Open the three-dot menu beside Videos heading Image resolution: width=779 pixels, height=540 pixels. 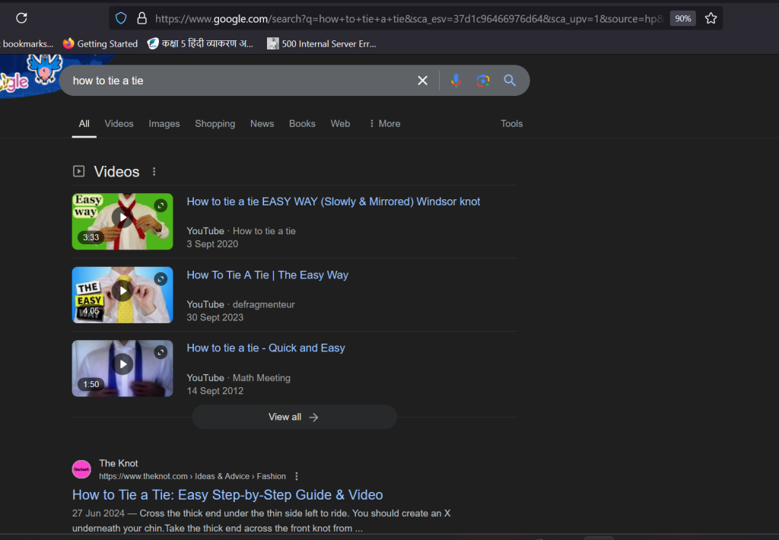tap(154, 171)
